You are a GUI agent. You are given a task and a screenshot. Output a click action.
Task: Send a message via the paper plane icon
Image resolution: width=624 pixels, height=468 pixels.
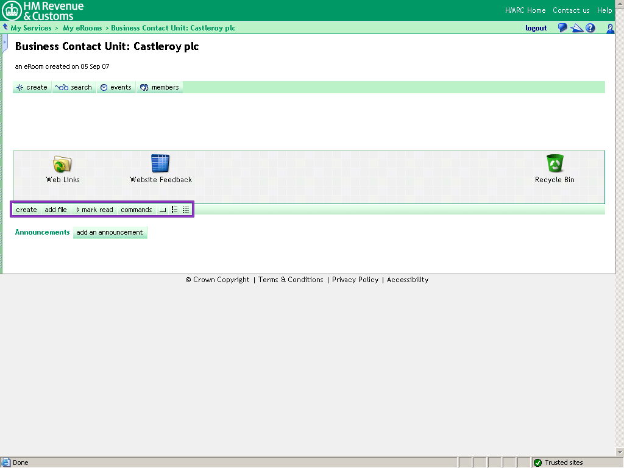click(576, 27)
